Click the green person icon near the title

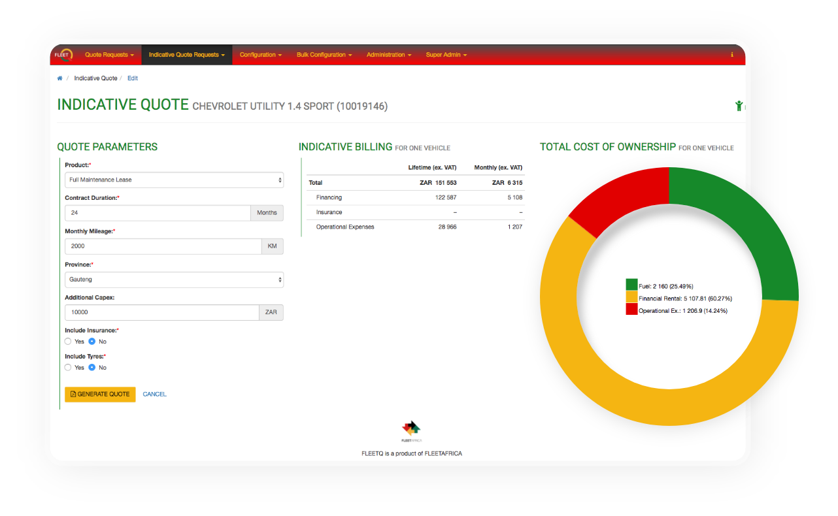(739, 105)
